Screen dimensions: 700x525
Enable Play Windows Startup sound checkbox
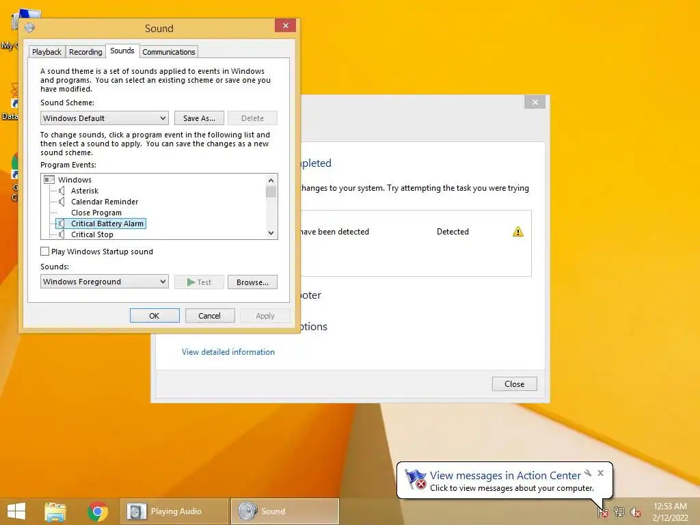(44, 252)
